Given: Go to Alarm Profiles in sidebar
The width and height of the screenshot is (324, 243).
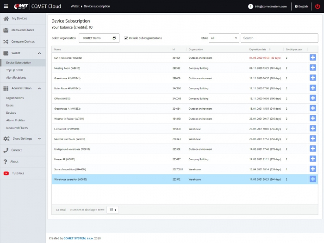Looking at the screenshot, I should click(x=16, y=120).
